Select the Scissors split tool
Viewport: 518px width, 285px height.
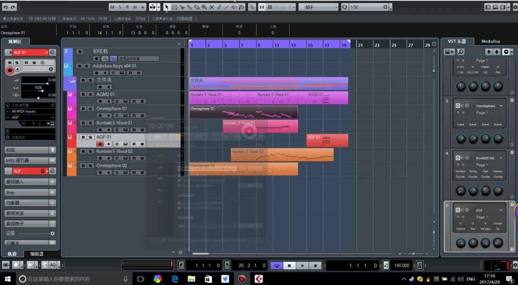[x=182, y=7]
